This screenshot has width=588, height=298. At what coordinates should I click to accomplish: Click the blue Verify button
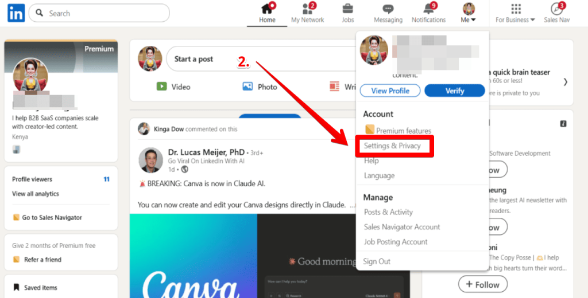(x=455, y=91)
